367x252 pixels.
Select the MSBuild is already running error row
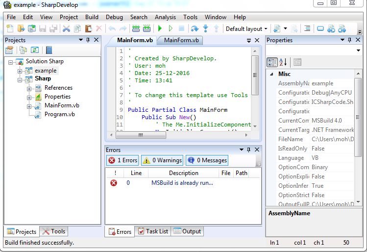pos(183,183)
